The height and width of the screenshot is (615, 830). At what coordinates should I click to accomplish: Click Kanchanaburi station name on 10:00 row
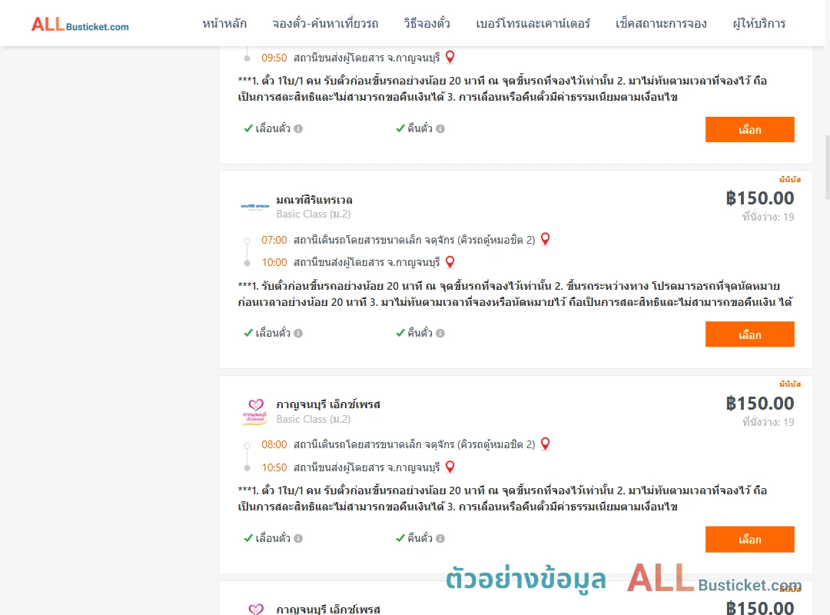click(x=367, y=263)
